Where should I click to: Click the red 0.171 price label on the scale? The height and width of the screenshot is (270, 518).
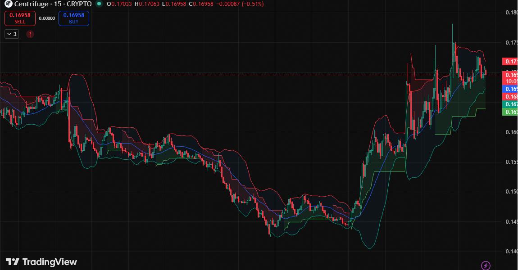click(x=510, y=61)
